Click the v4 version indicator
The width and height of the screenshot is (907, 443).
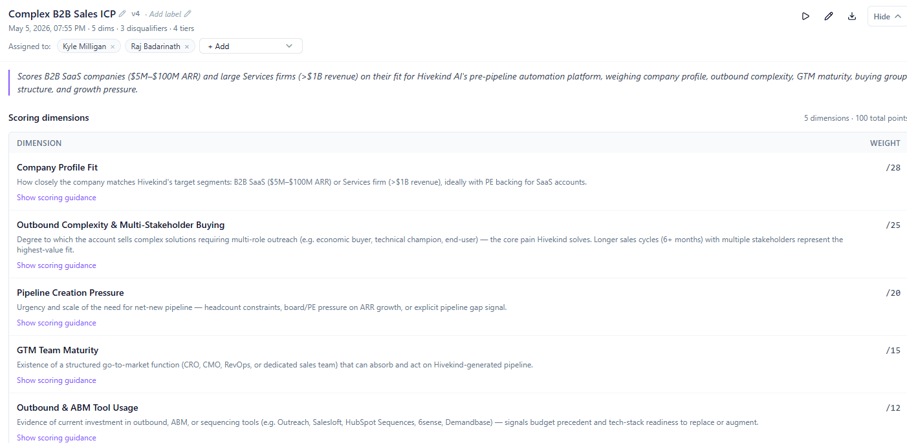click(135, 14)
